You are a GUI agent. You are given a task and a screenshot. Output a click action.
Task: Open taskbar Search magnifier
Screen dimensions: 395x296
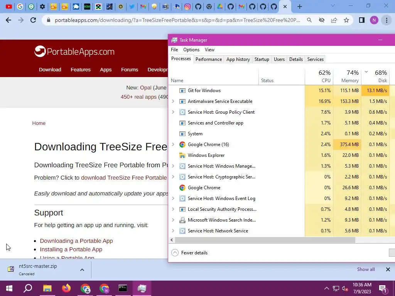click(x=28, y=288)
